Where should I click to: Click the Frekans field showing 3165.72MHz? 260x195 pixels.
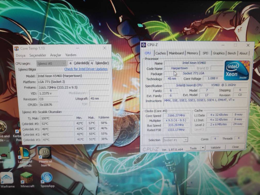pyautogui.click(x=73, y=87)
